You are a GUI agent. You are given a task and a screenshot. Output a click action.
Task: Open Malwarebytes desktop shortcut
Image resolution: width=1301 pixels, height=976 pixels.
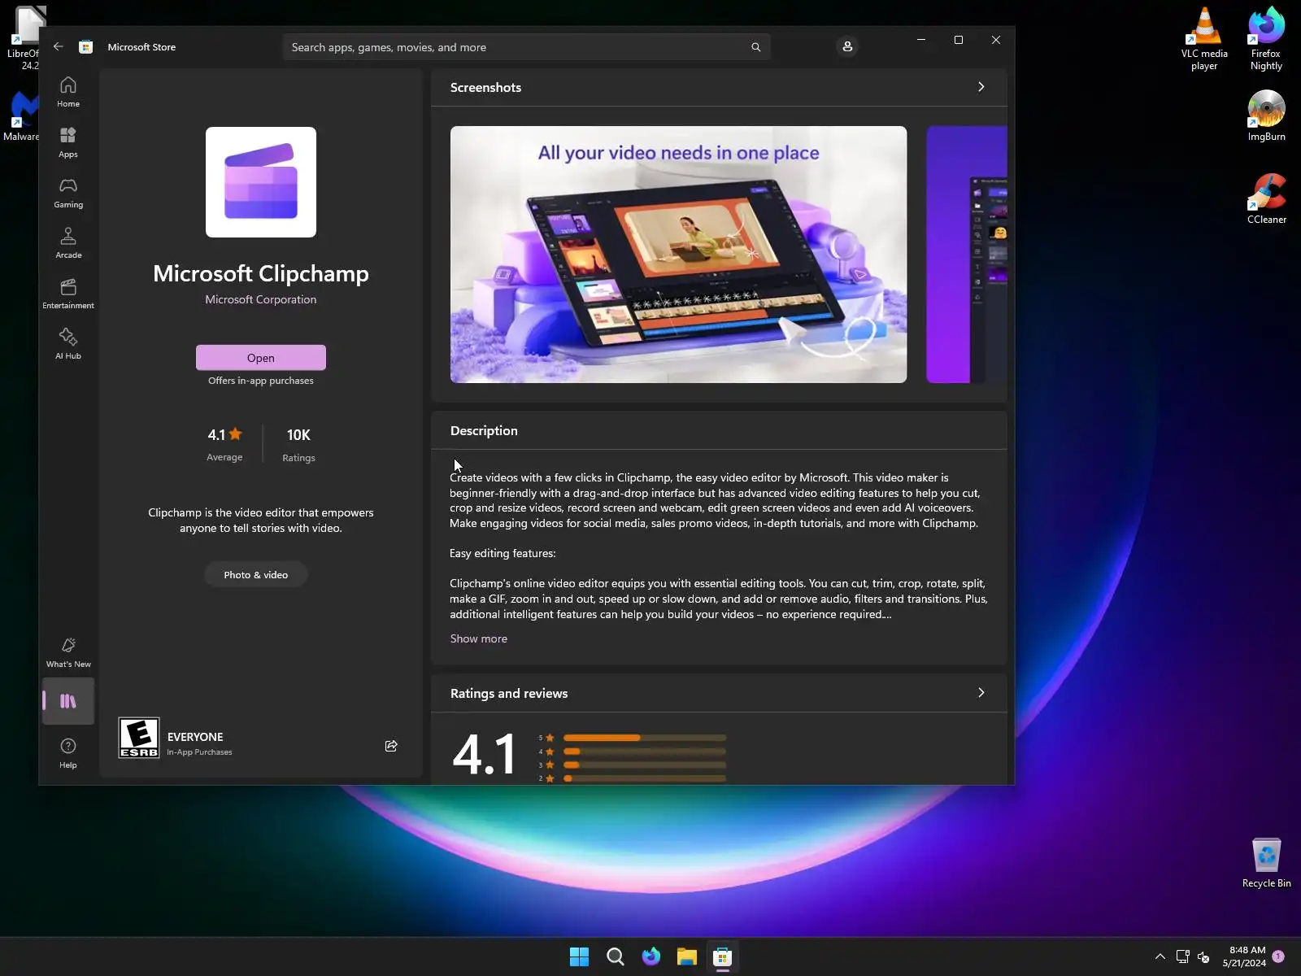point(21,115)
